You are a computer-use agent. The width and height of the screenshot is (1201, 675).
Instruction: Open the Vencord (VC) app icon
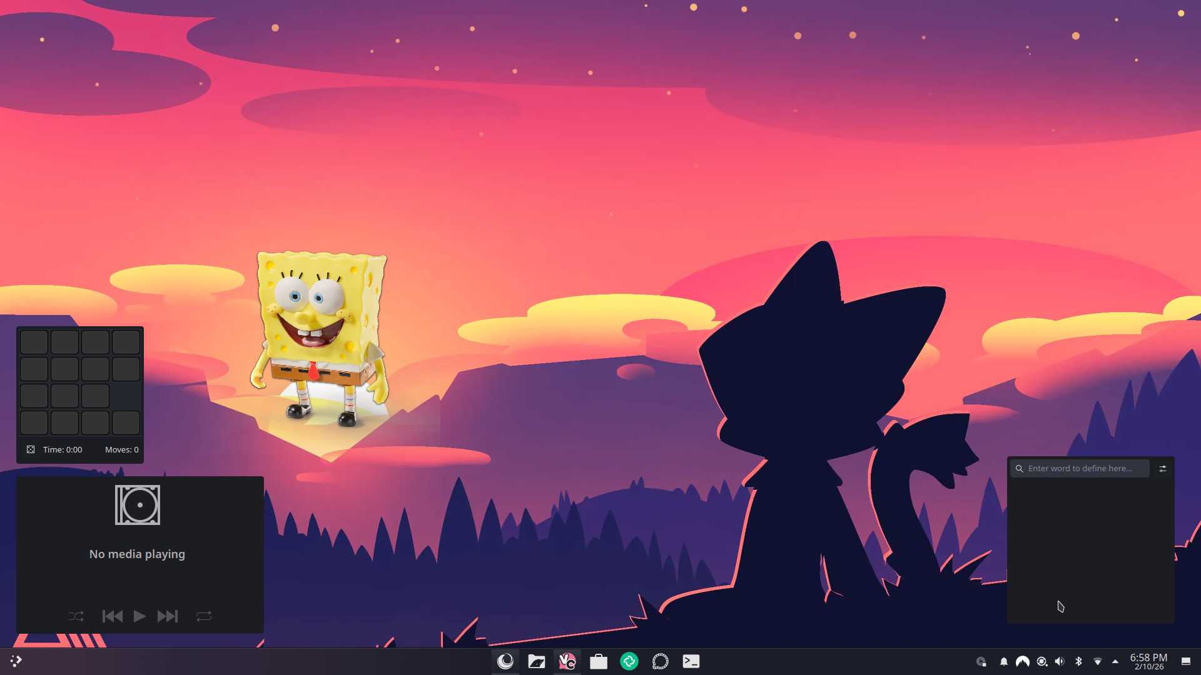pyautogui.click(x=567, y=661)
